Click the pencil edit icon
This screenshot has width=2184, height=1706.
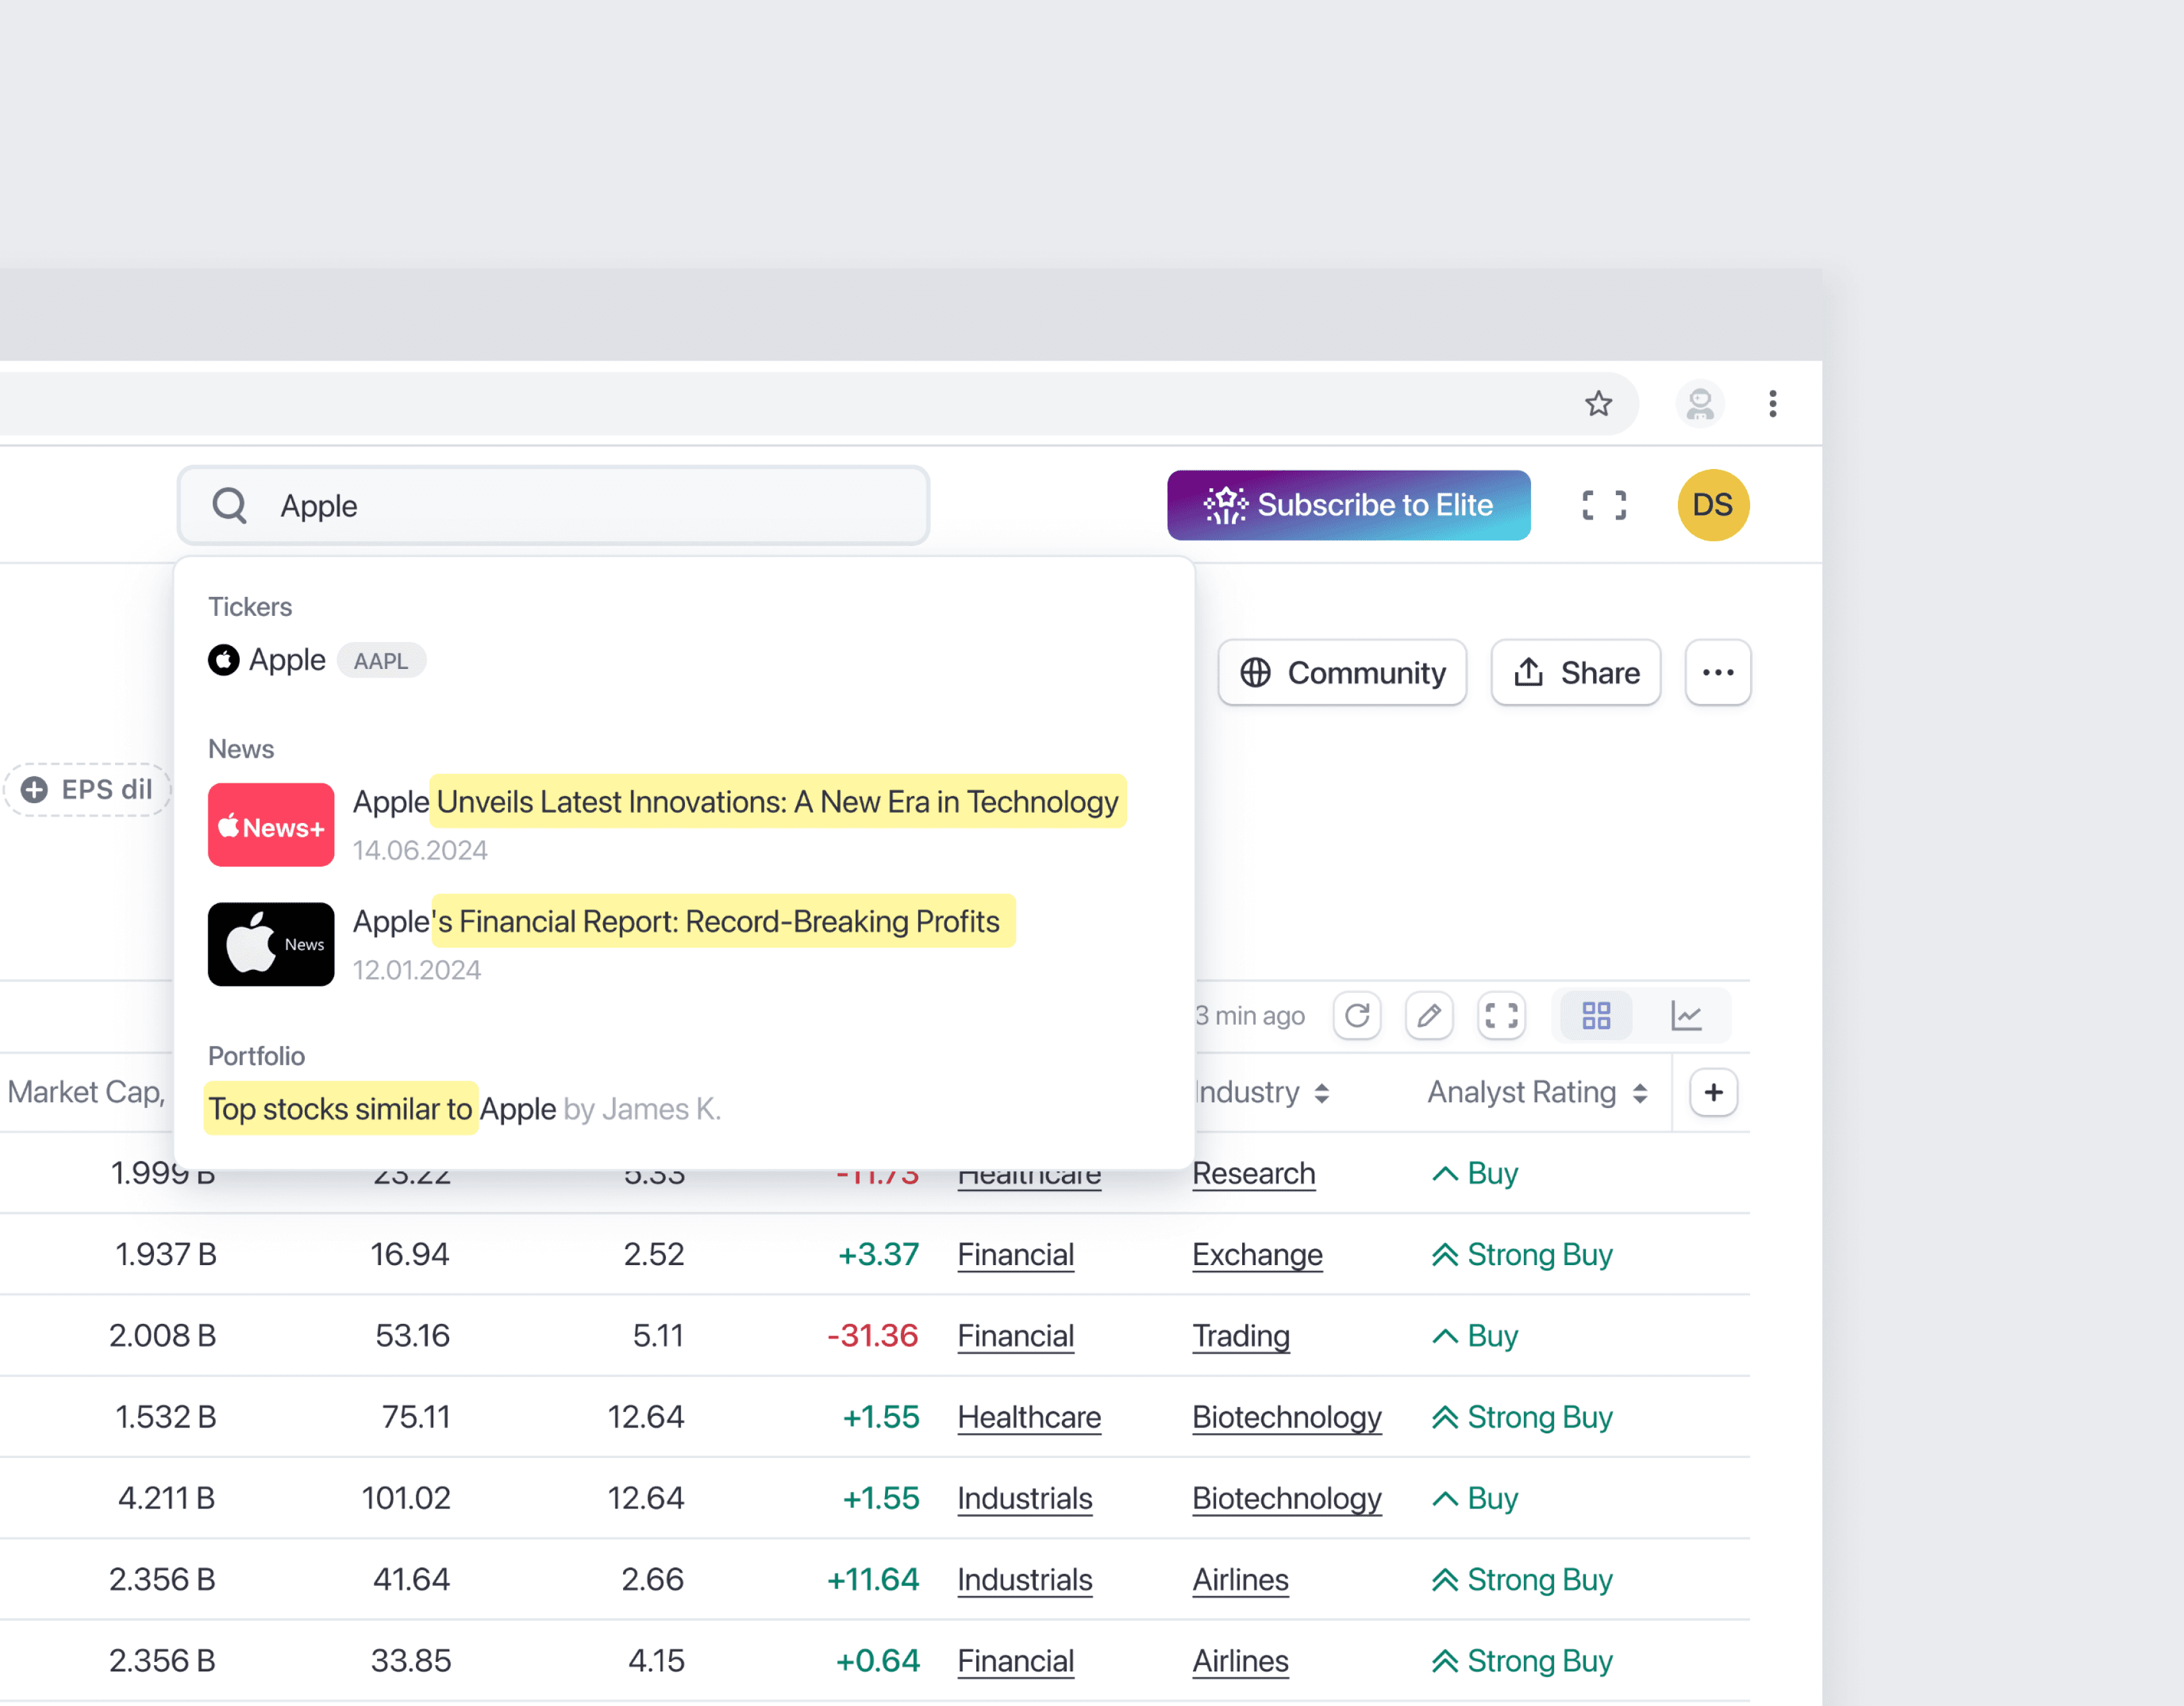[1428, 1016]
